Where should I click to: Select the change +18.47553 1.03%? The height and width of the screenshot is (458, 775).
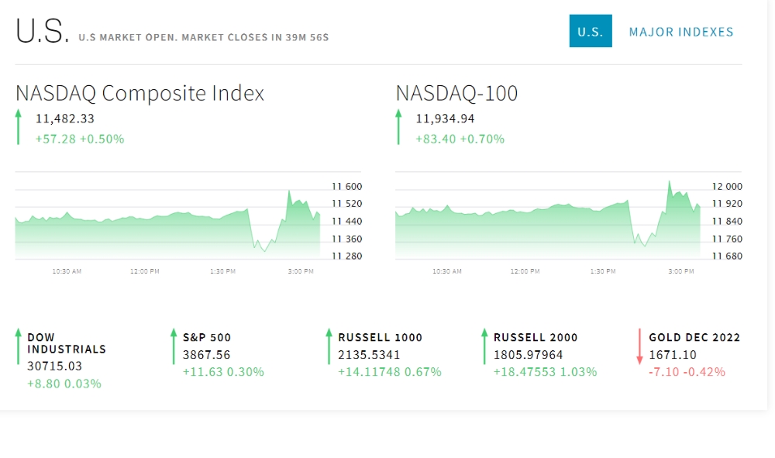click(x=545, y=371)
